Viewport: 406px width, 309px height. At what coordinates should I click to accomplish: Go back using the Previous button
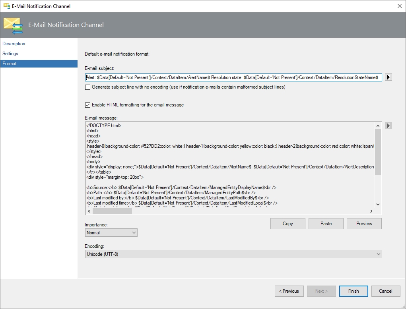pos(289,291)
